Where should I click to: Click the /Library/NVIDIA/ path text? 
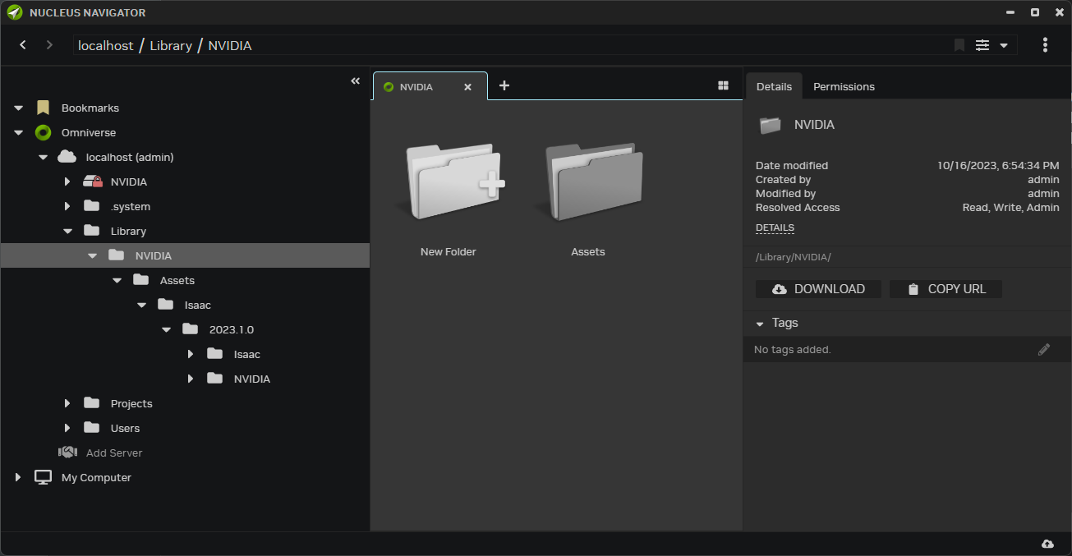click(794, 257)
